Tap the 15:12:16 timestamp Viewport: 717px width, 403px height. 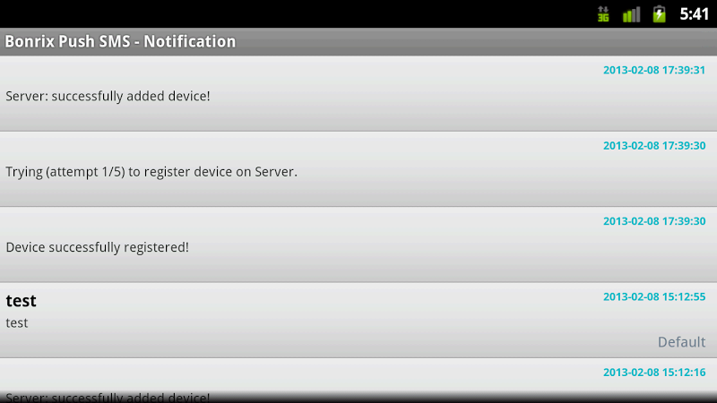[654, 372]
